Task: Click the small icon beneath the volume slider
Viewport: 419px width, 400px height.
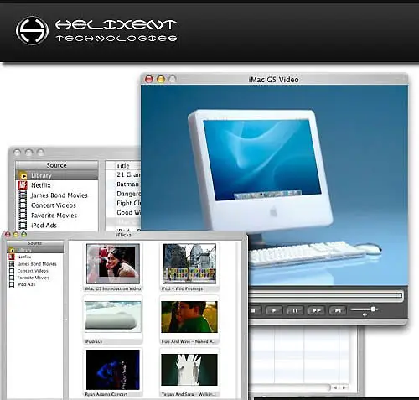Action: pos(365,314)
